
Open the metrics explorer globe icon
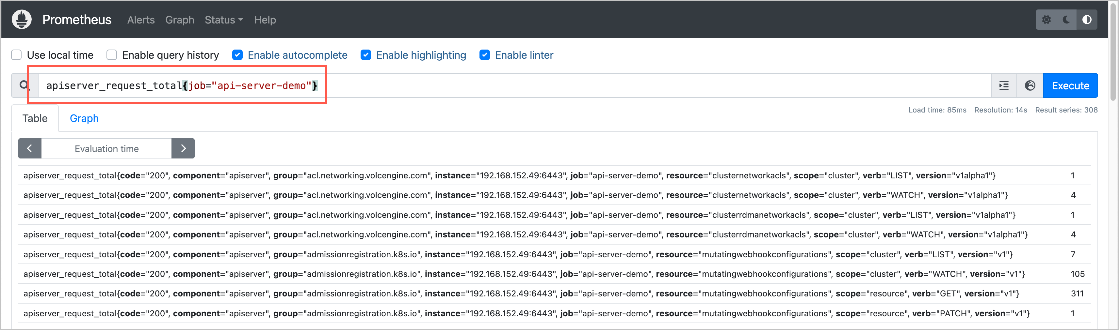pos(1030,86)
